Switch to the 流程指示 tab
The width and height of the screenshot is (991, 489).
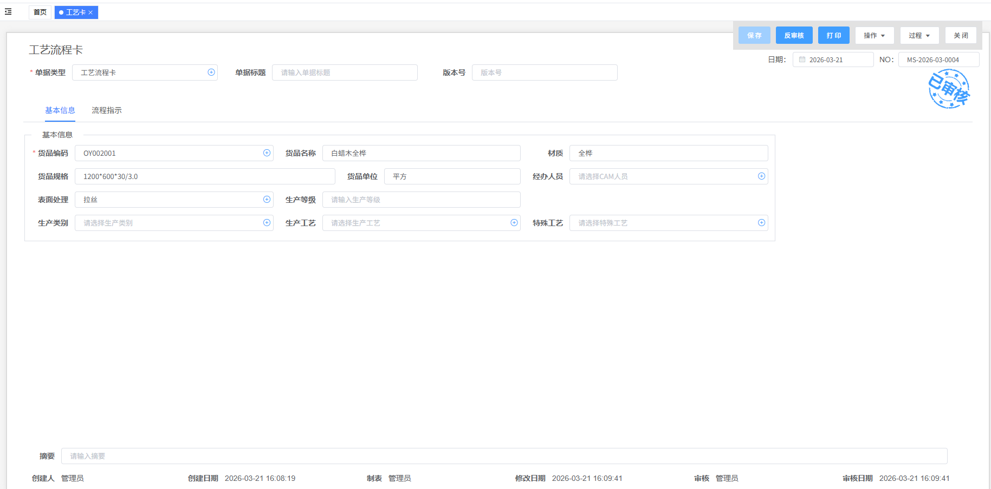106,110
